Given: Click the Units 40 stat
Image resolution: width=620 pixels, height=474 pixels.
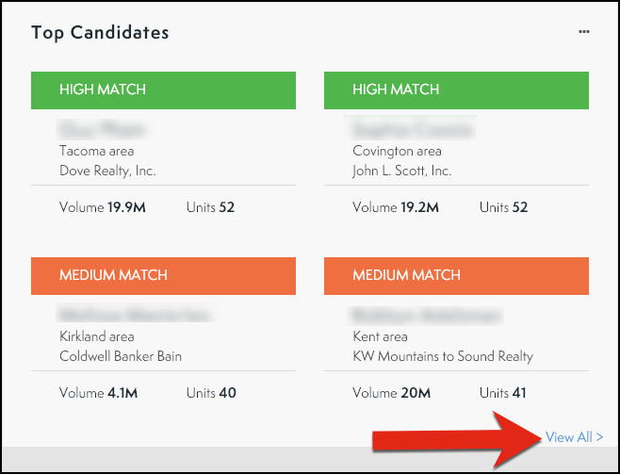Looking at the screenshot, I should (211, 393).
